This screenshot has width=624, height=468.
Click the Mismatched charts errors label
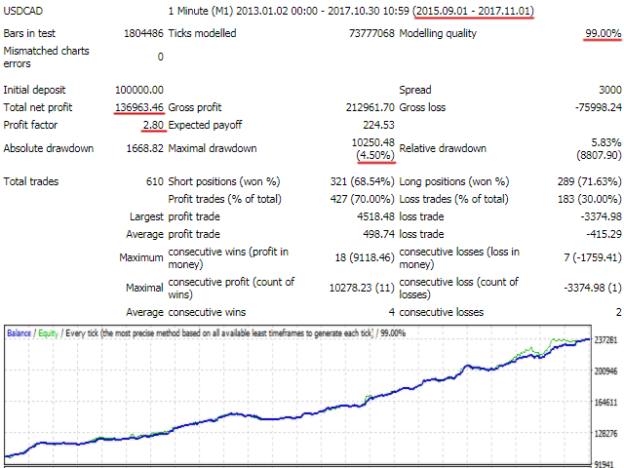click(46, 57)
